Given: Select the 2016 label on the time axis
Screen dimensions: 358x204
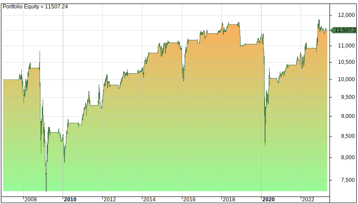Looking at the screenshot, I should [x=189, y=199].
